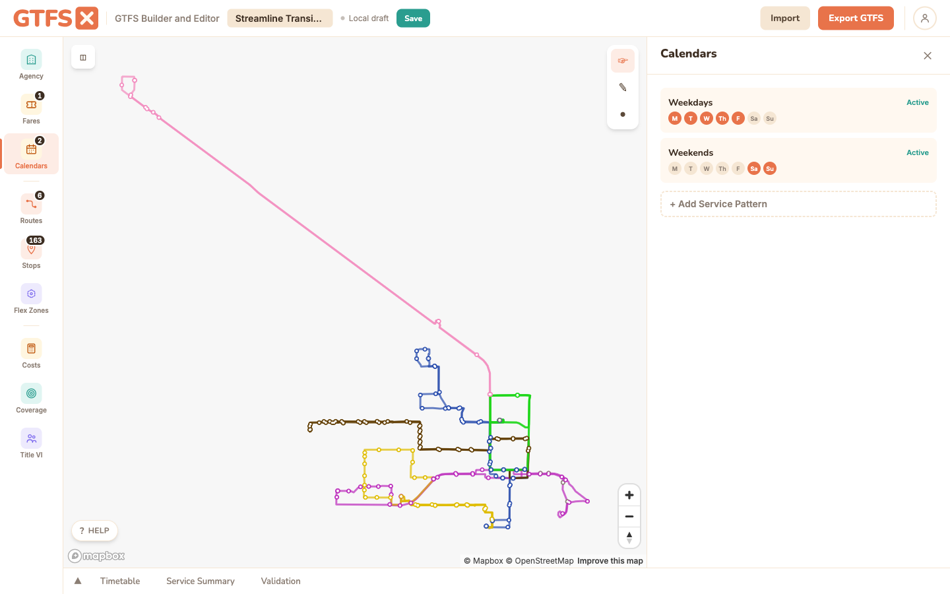950x594 pixels.
Task: Select the stop point dot tool
Action: (623, 114)
